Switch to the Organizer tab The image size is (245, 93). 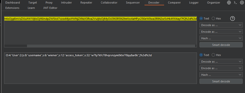(x=214, y=3)
